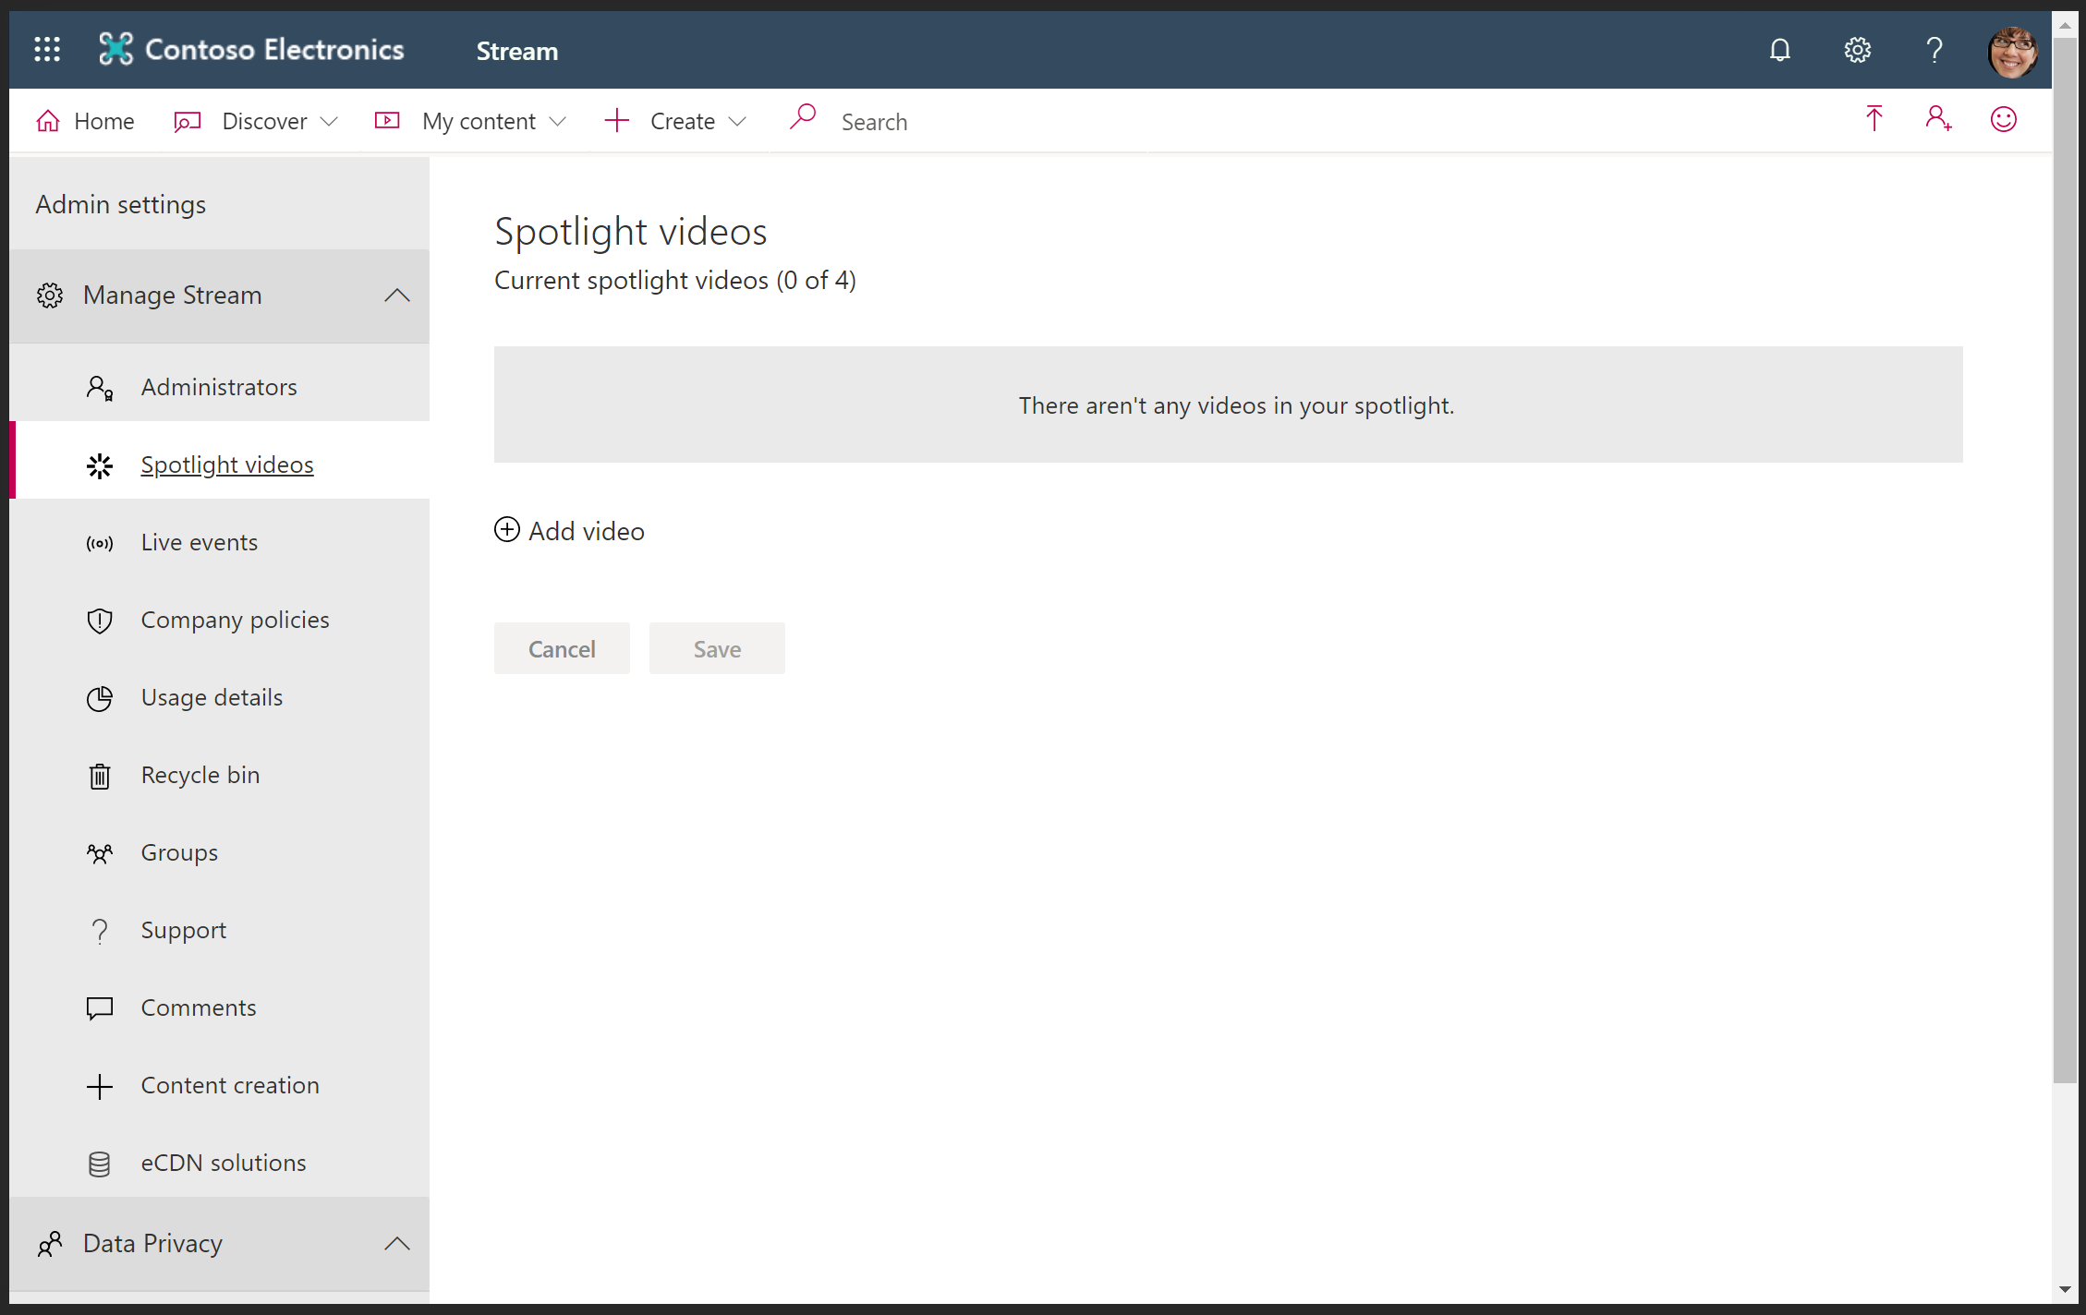Viewport: 2086px width, 1315px height.
Task: Click the Company policies shield icon
Action: click(100, 621)
